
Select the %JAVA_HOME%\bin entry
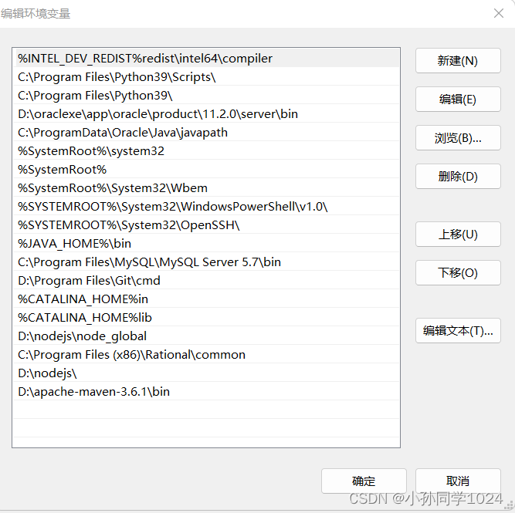[x=206, y=243]
